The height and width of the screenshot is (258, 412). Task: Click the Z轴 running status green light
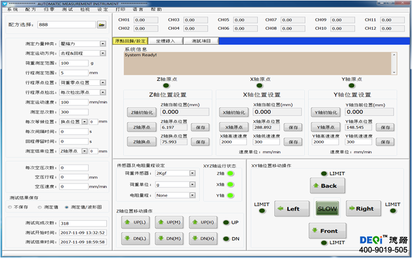230,173
